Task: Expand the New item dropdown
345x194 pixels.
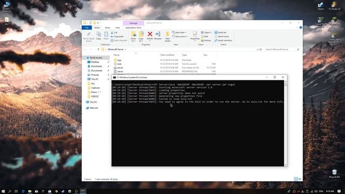Action: coord(180,32)
